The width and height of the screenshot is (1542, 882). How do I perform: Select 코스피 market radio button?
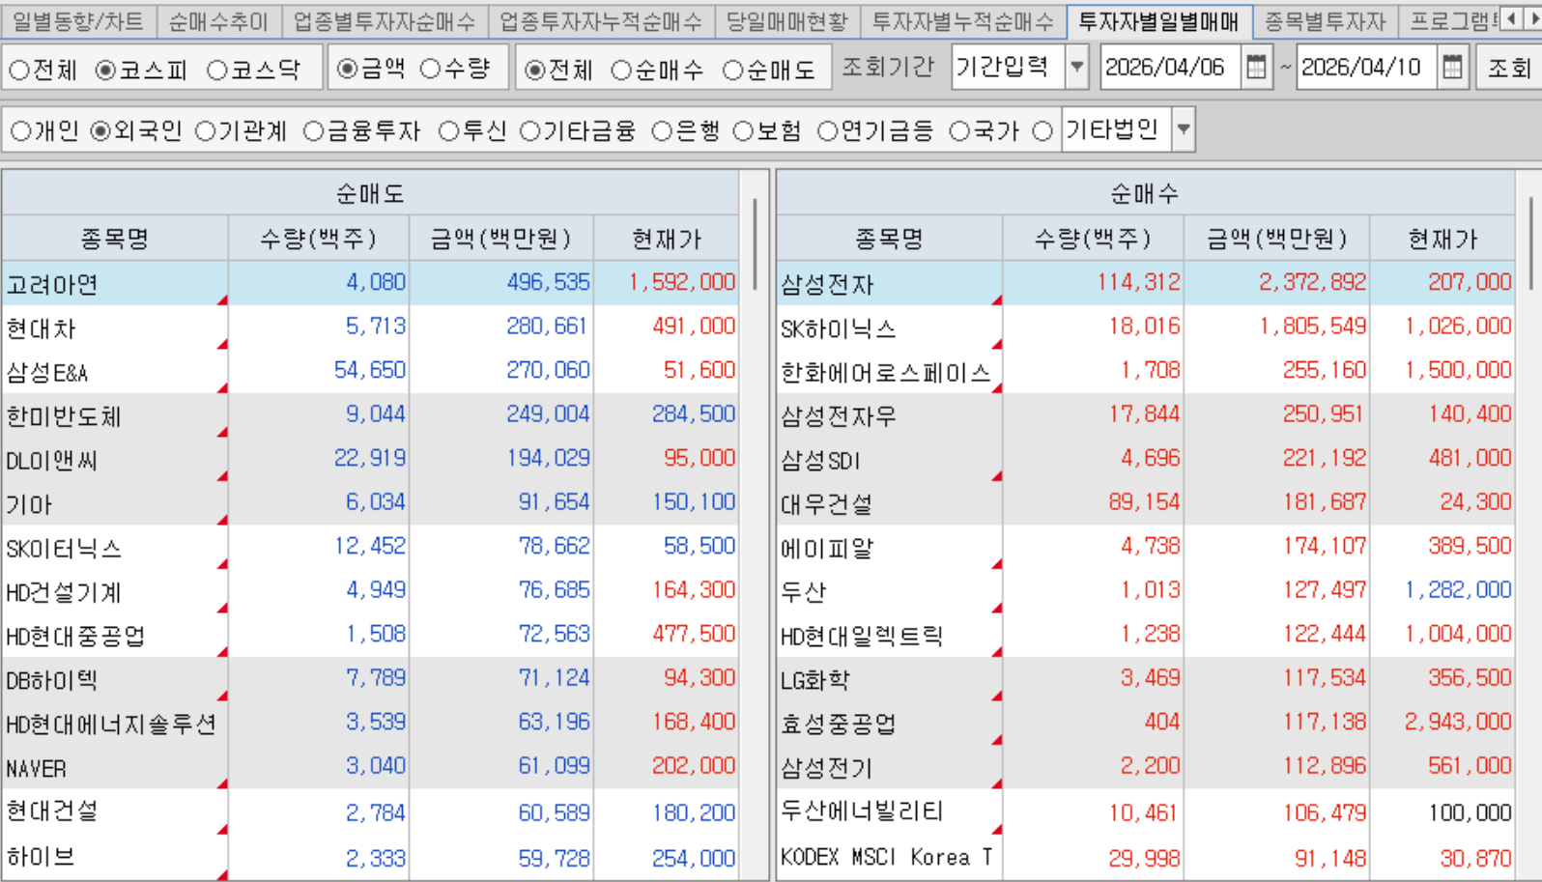pos(105,71)
